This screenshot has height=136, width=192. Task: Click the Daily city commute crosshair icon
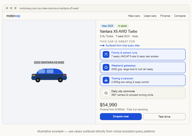tap(106, 93)
